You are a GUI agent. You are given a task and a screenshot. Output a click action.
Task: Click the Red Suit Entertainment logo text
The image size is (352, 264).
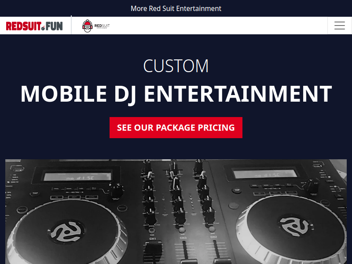pos(102,26)
